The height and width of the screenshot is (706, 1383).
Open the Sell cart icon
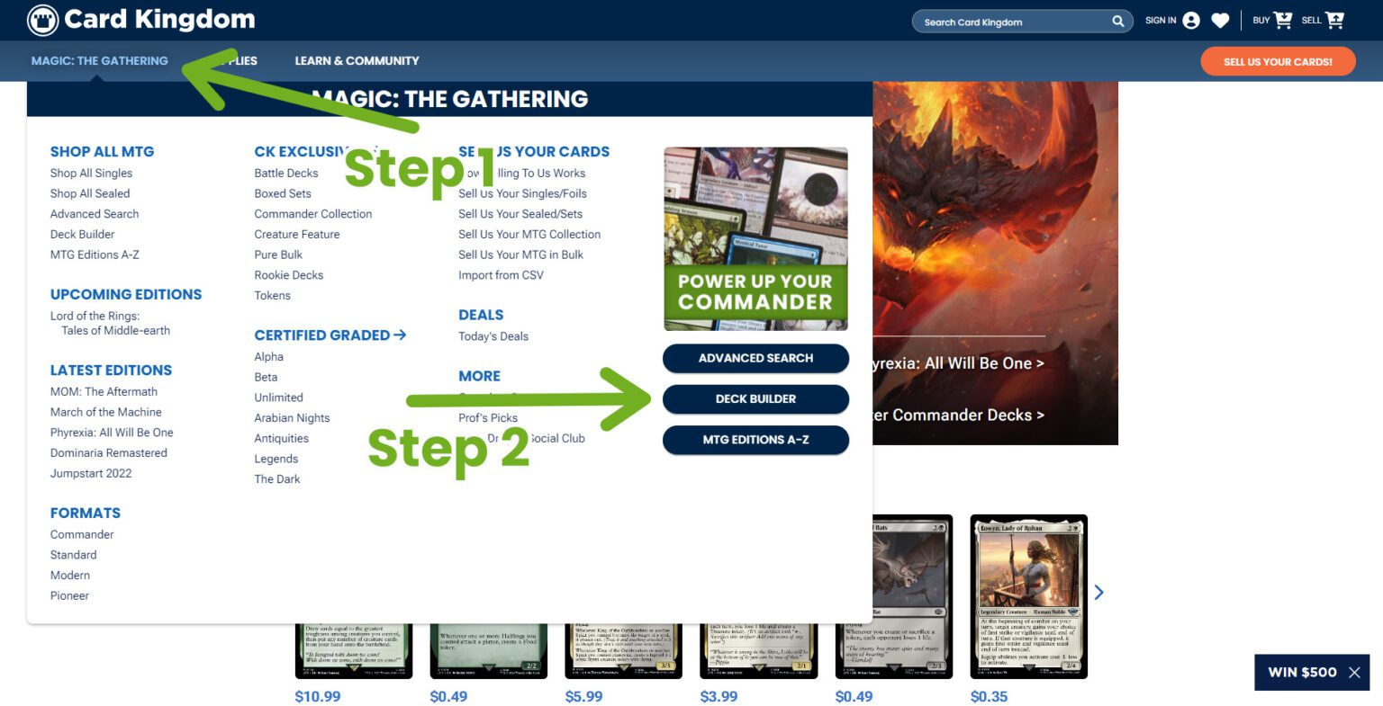coord(1334,20)
